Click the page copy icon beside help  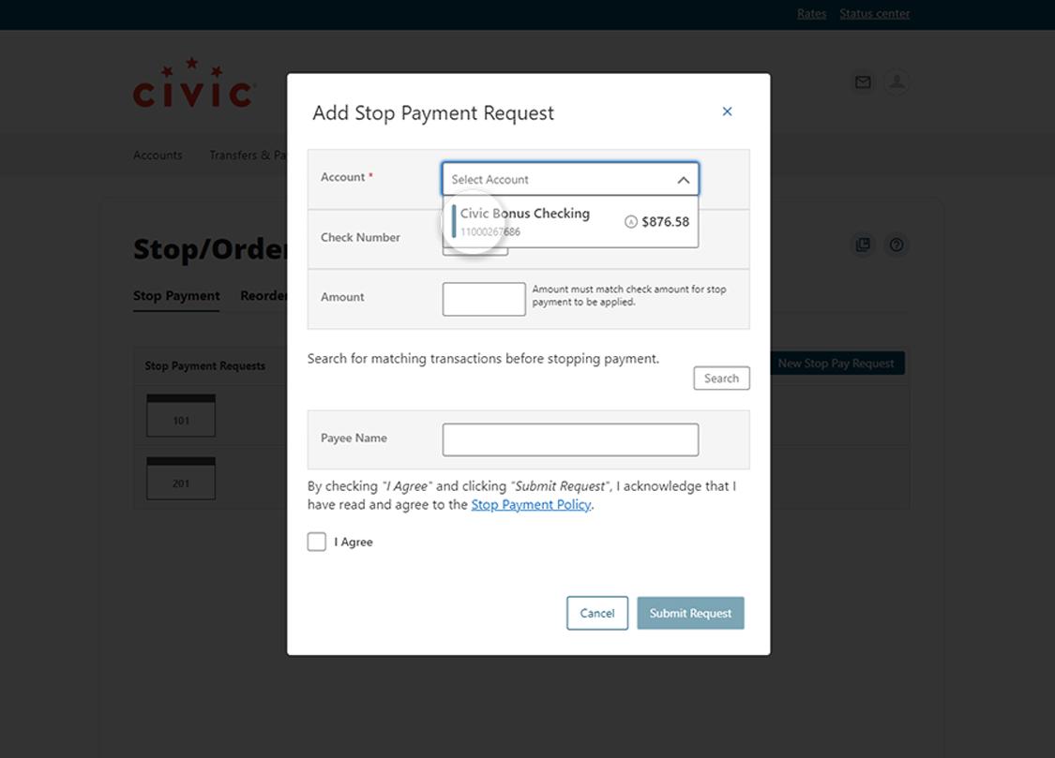tap(863, 245)
